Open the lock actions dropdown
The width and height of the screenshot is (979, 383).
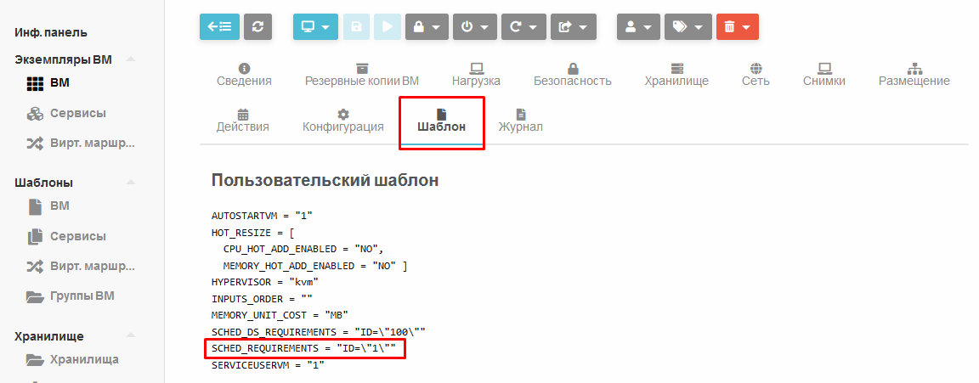[427, 27]
